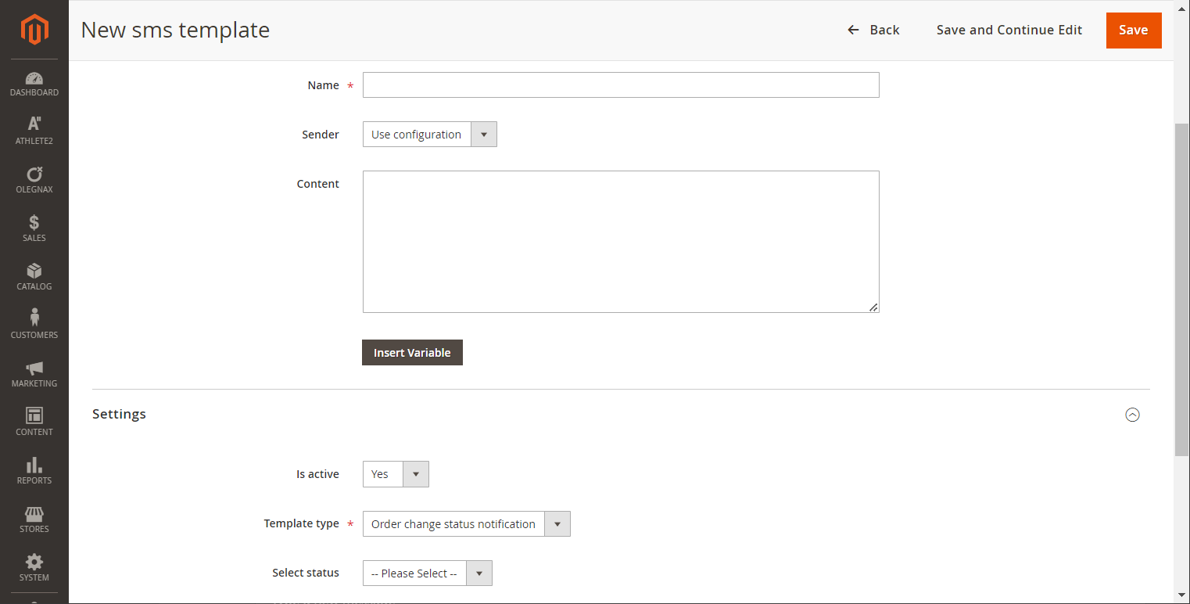Open the Customers person icon
1190x604 pixels.
coord(34,318)
